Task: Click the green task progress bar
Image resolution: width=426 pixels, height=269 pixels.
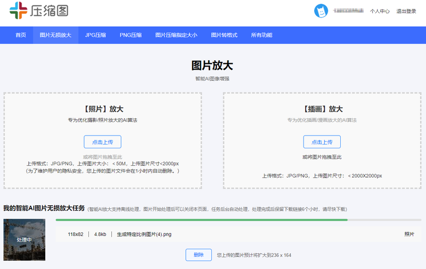Action: tap(202, 220)
